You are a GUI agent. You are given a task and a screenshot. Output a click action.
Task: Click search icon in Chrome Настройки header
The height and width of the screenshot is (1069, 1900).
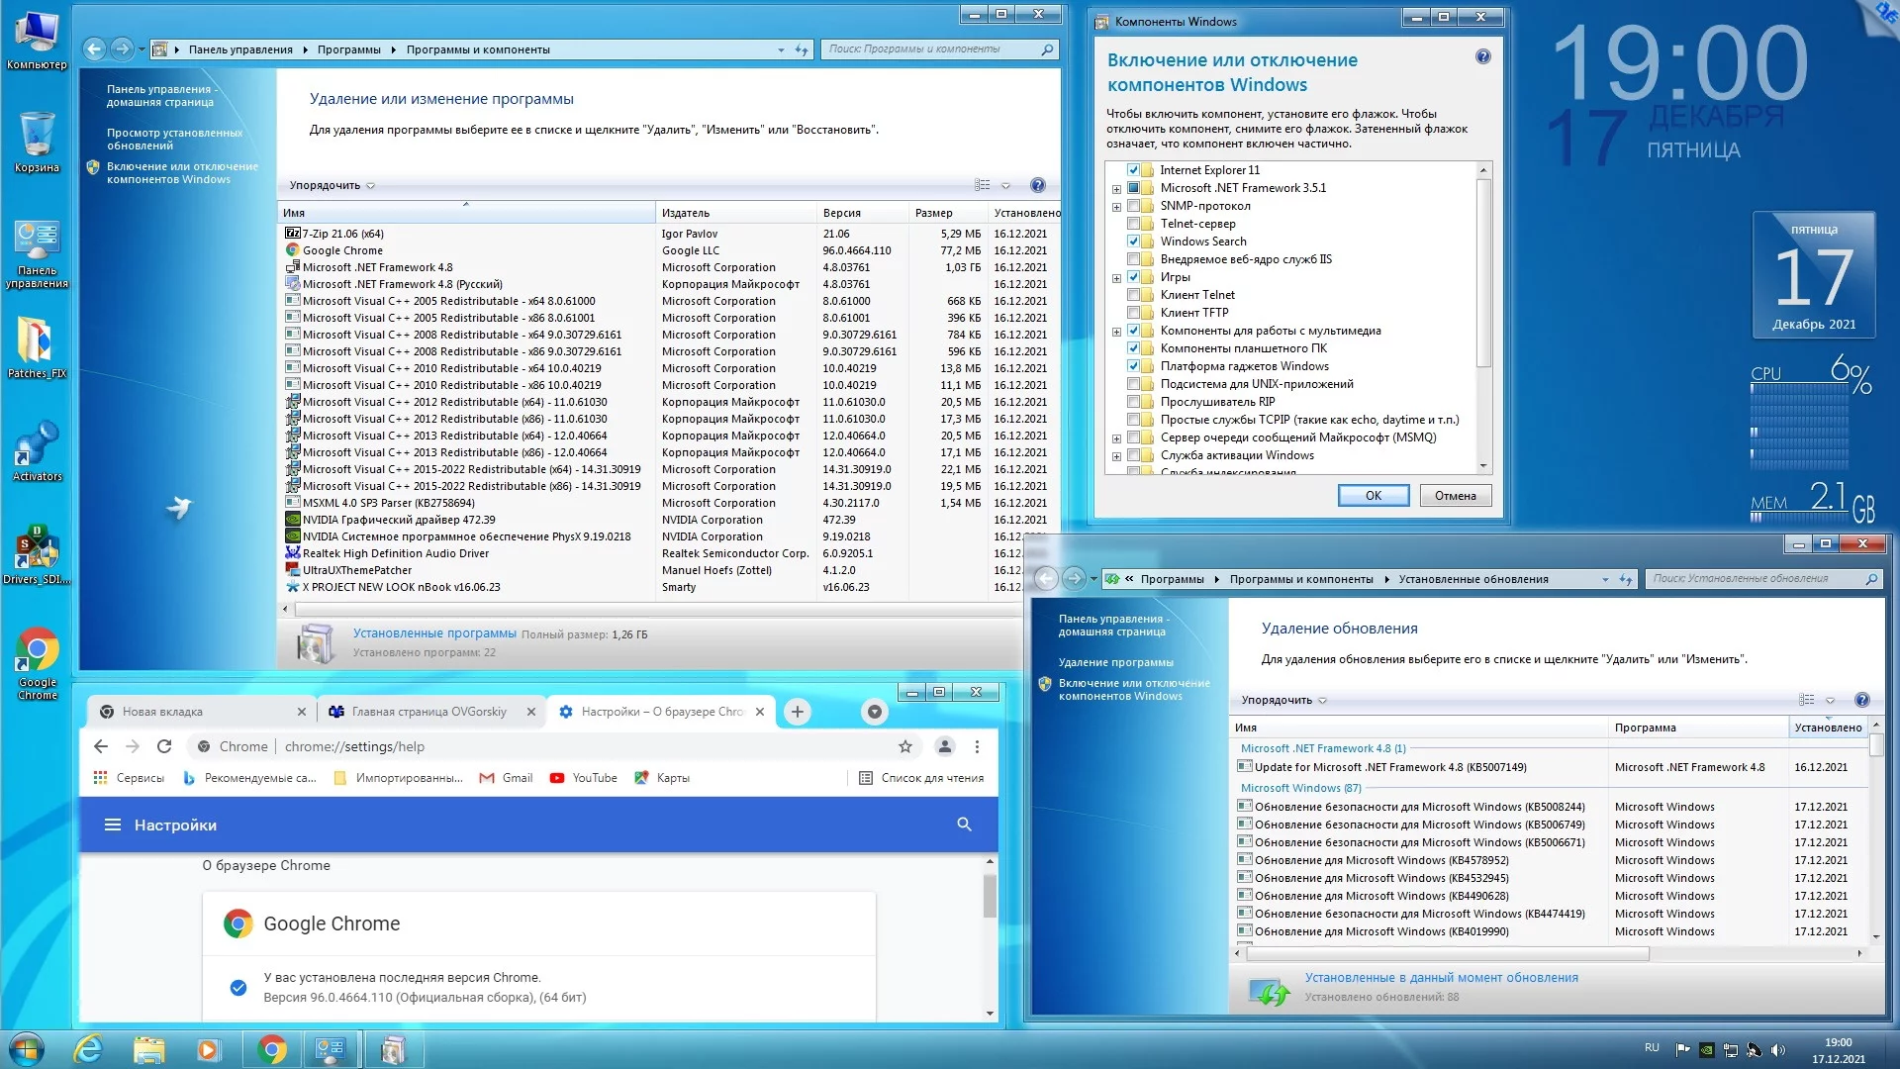(x=964, y=825)
